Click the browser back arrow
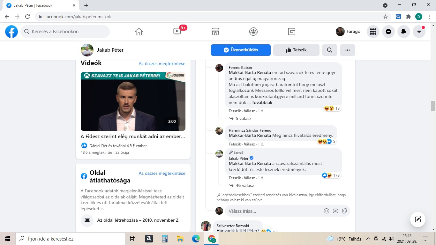This screenshot has height=245, width=436. 7,17
